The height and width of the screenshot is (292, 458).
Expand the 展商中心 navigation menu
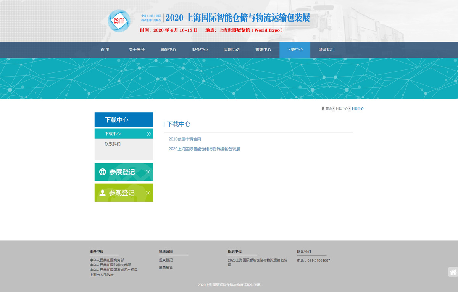[x=168, y=50]
